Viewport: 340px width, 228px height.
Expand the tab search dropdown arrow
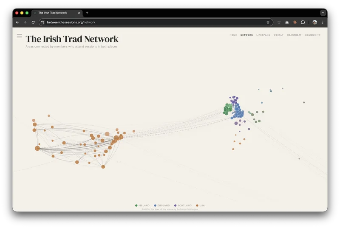coord(323,13)
